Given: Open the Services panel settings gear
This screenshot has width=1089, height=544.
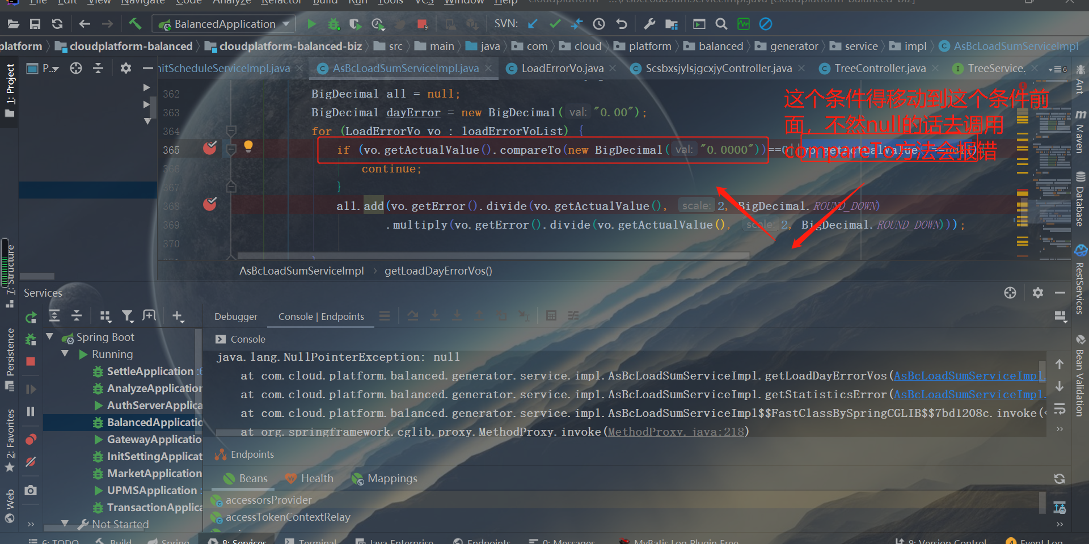Looking at the screenshot, I should (x=1038, y=293).
